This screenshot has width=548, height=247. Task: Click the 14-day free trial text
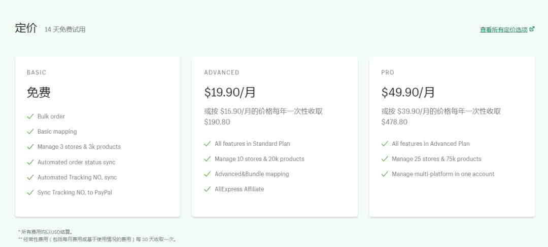pyautogui.click(x=65, y=30)
